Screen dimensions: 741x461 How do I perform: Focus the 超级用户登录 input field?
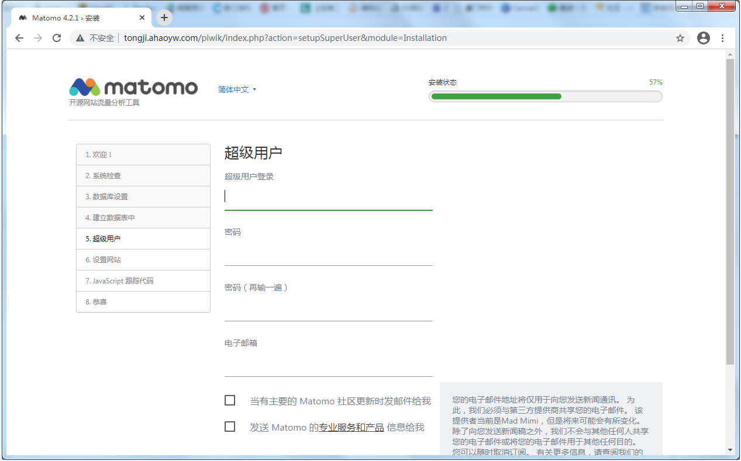pos(329,197)
